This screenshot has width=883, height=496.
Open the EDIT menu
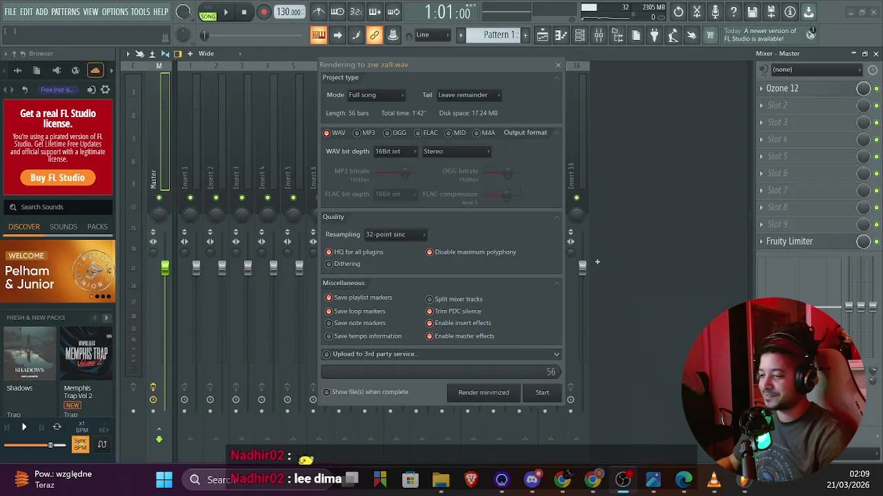(26, 12)
